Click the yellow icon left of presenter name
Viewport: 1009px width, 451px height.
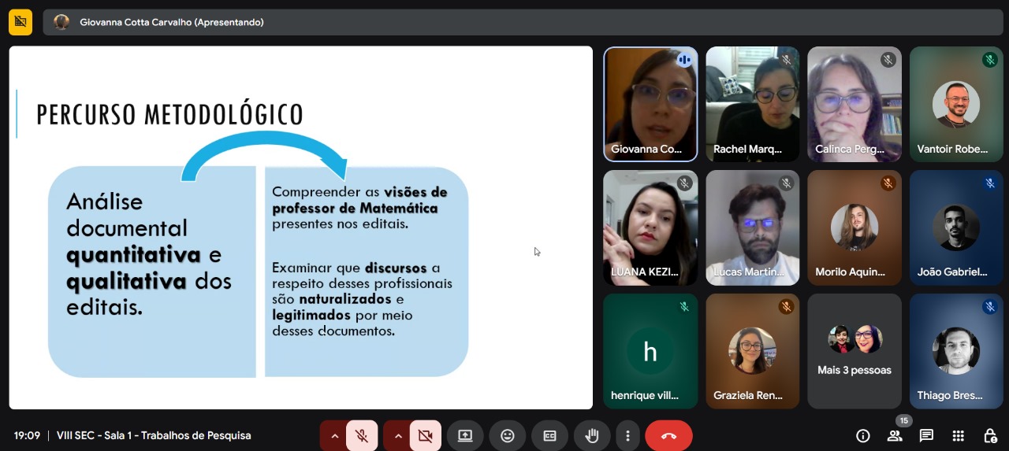click(20, 22)
